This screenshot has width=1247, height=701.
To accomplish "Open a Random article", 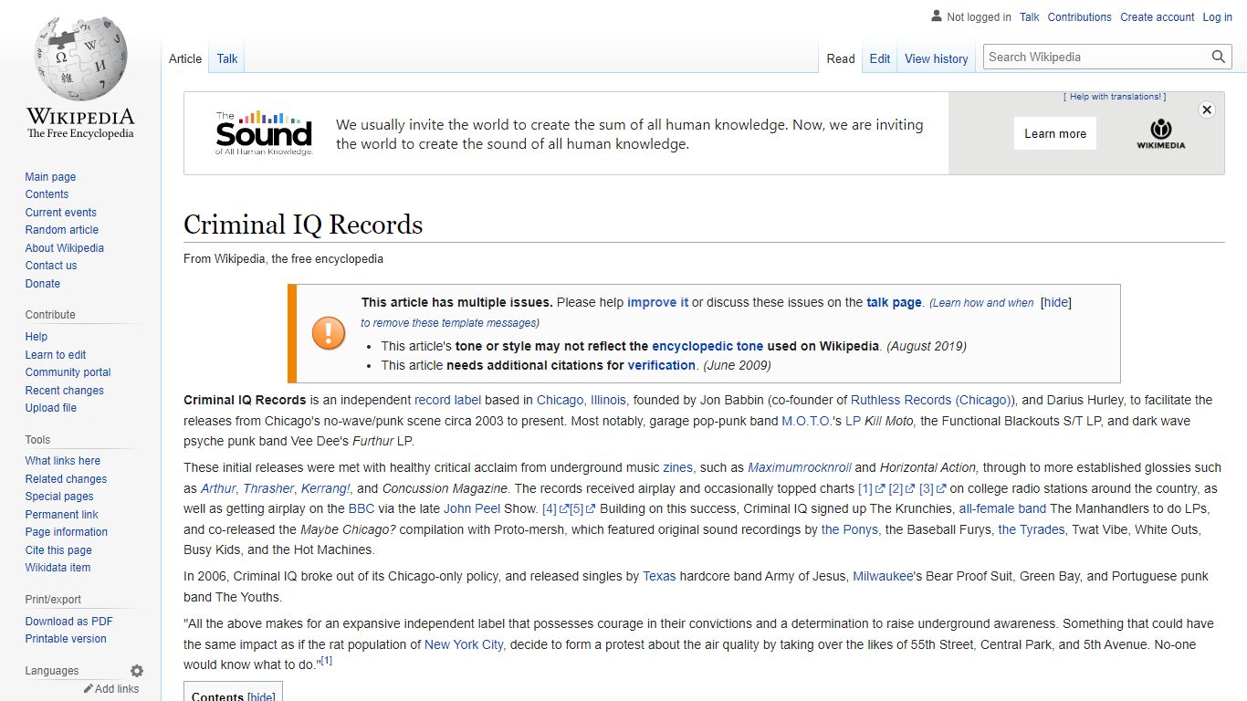I will point(61,230).
